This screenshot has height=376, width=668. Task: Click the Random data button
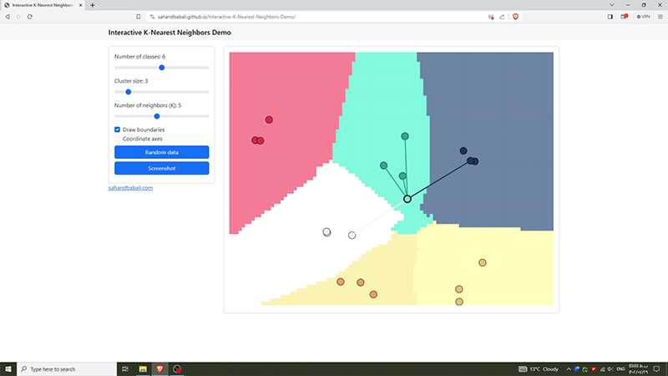(x=161, y=152)
